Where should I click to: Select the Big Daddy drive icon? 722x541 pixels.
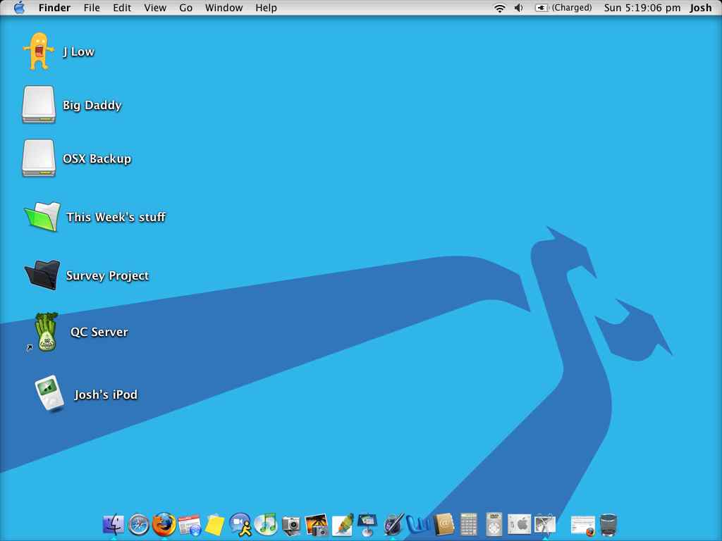point(39,104)
